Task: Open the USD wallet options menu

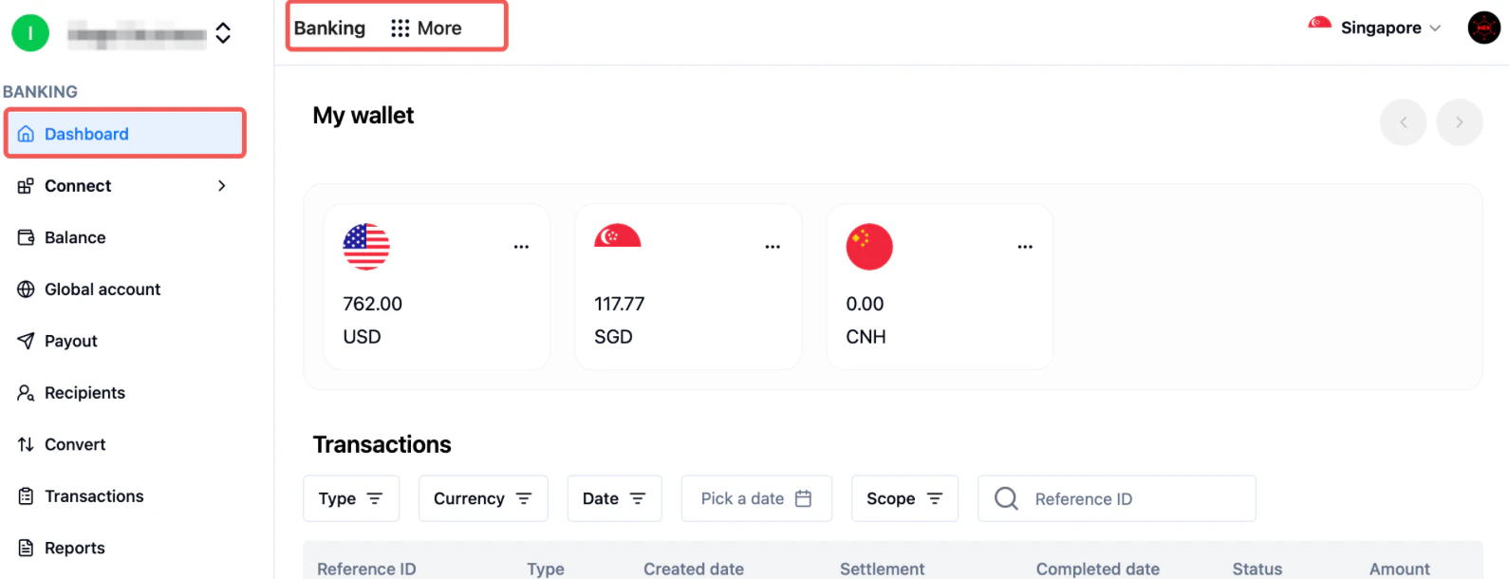Action: 521,246
